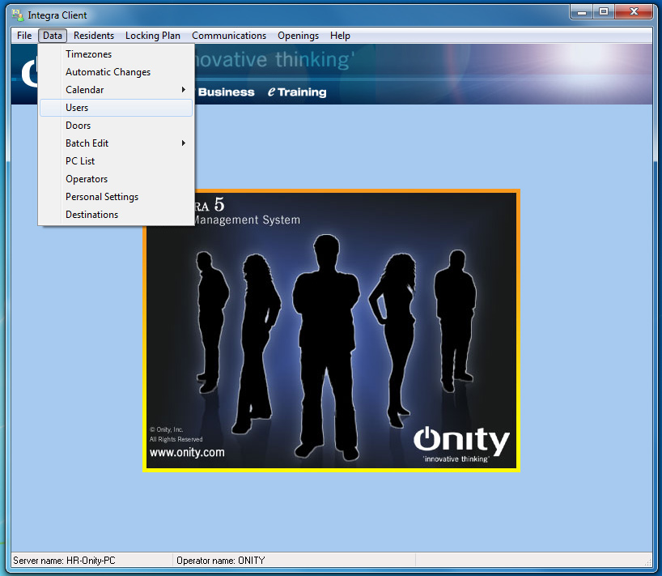Click the Integra Client title bar icon
This screenshot has height=576, width=662.
click(x=16, y=15)
